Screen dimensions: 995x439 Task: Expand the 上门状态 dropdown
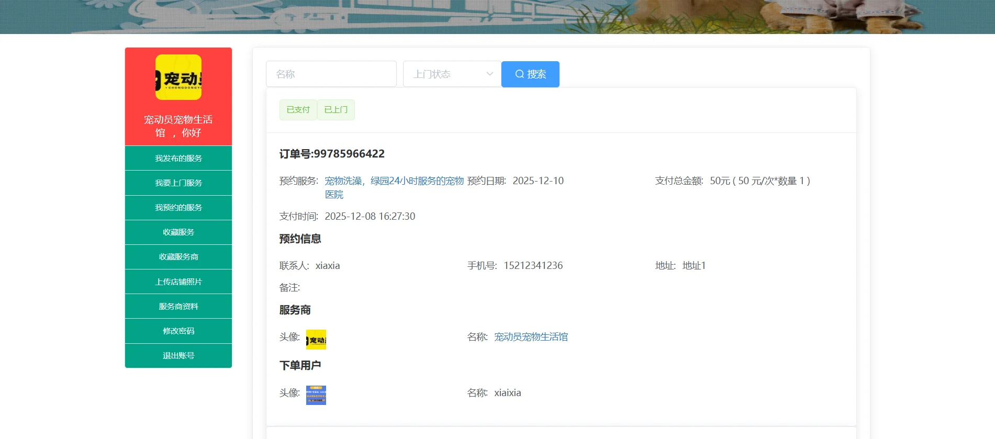452,74
